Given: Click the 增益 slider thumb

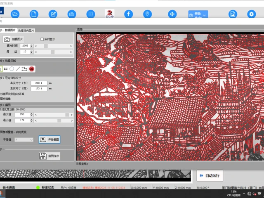Looking at the screenshot, I should (52, 52).
